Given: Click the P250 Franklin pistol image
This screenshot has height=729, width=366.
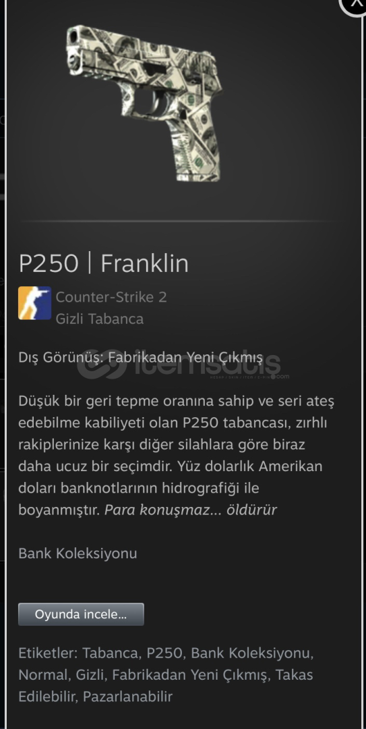Looking at the screenshot, I should 145,103.
